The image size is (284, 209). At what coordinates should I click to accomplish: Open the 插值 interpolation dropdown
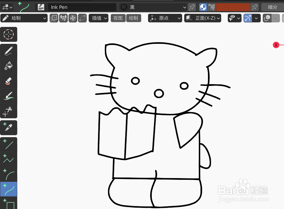(x=98, y=18)
